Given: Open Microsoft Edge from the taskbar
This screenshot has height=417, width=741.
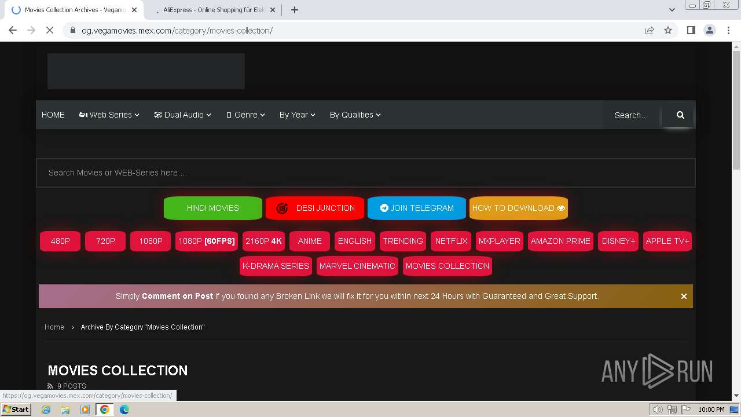Looking at the screenshot, I should [x=124, y=409].
